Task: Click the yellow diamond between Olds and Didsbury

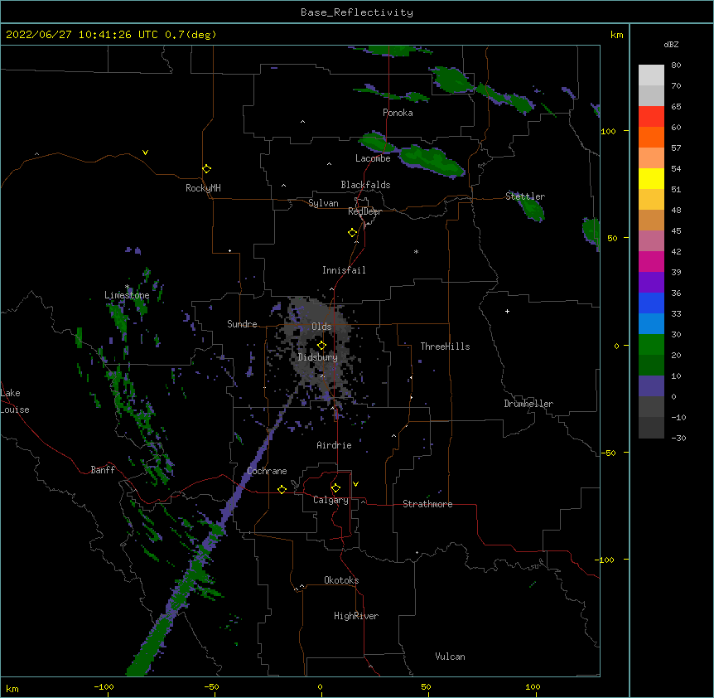Action: pos(321,346)
